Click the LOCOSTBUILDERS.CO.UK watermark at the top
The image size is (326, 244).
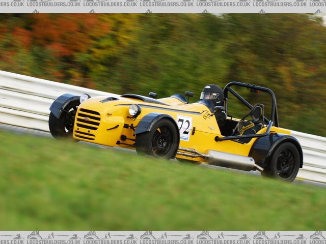click(x=163, y=4)
